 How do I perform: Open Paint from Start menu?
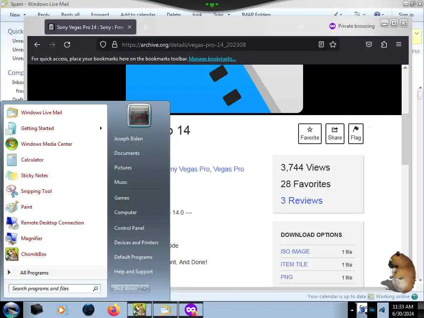pos(56,207)
